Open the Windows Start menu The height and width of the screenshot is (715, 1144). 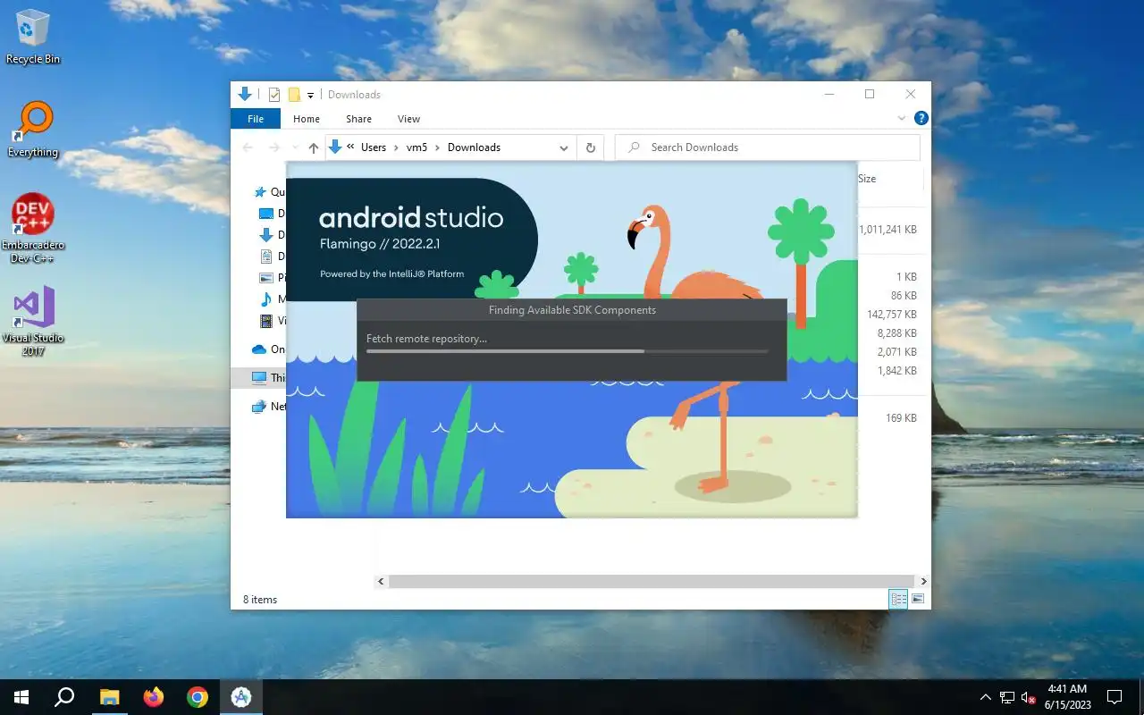pos(21,697)
